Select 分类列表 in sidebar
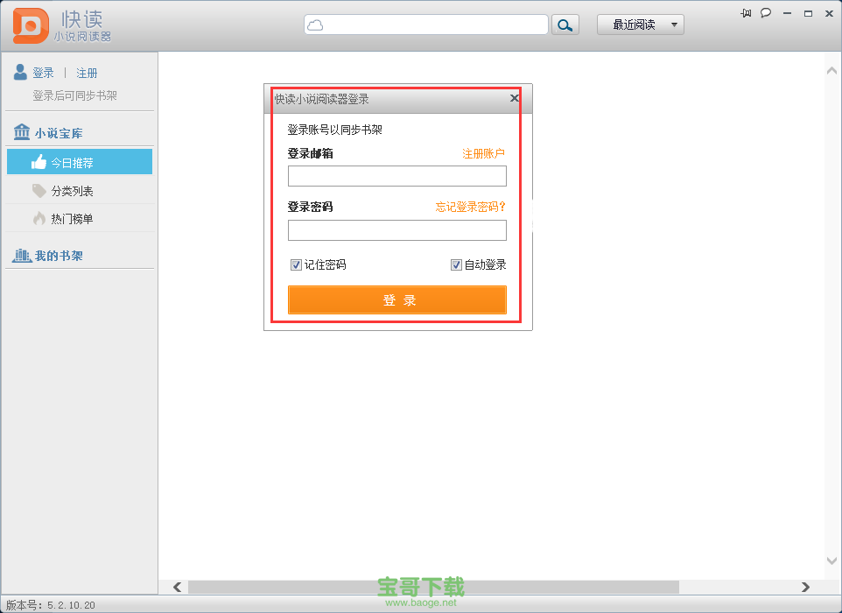This screenshot has width=842, height=613. [x=72, y=191]
